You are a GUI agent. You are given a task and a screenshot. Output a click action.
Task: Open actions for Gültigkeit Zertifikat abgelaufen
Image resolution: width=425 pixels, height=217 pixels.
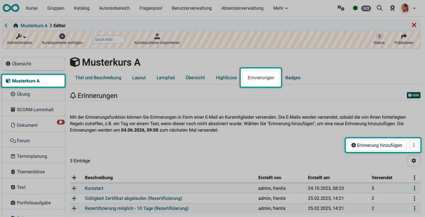click(x=414, y=198)
